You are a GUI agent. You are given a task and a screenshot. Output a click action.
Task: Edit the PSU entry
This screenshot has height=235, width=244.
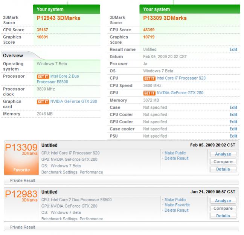(x=233, y=136)
